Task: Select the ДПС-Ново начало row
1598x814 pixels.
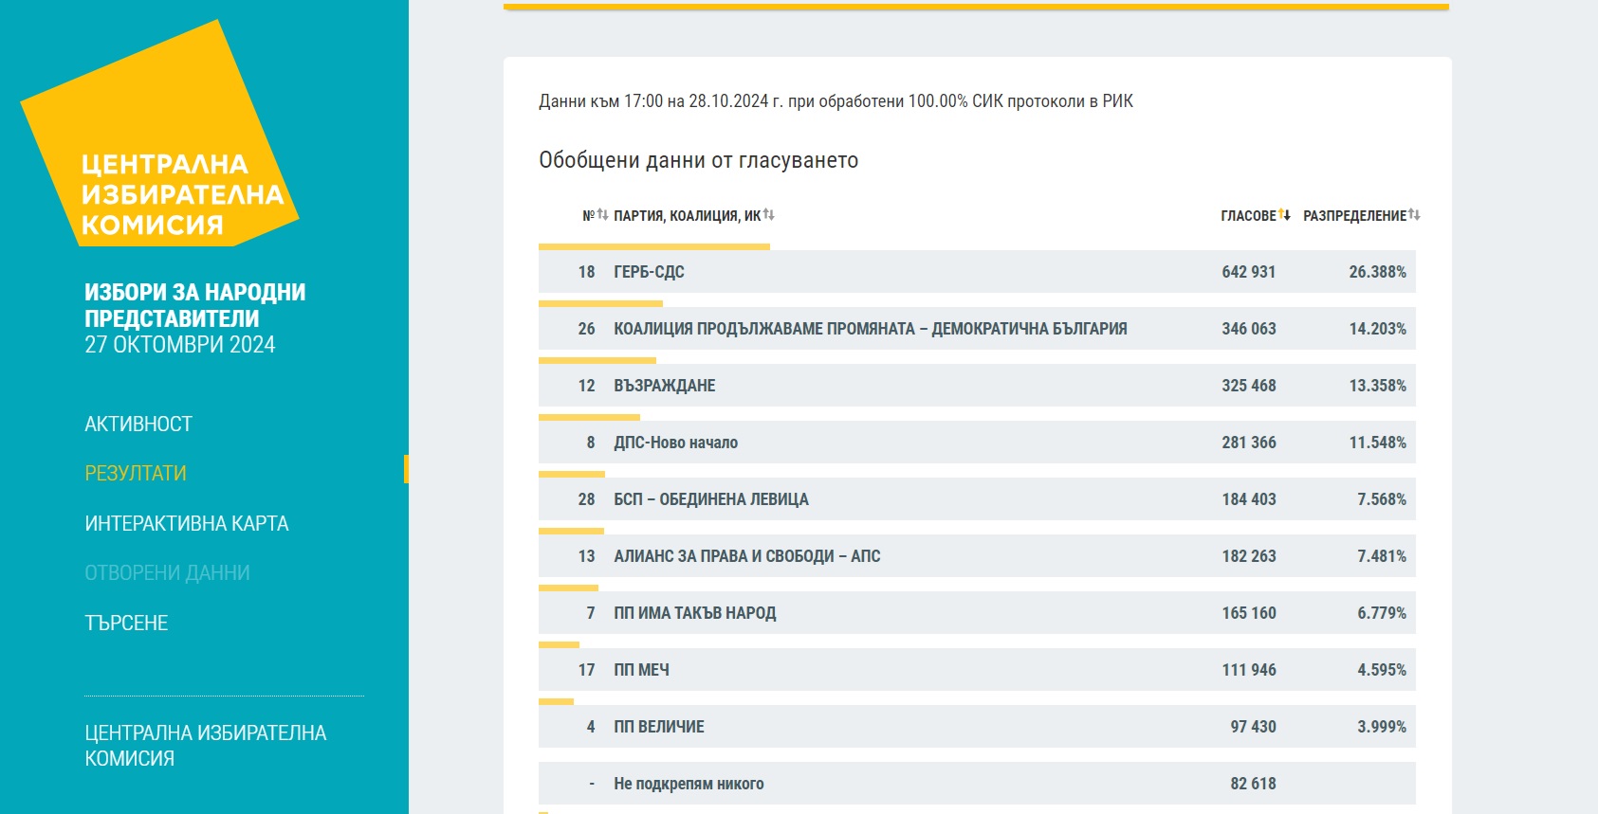Action: (977, 443)
